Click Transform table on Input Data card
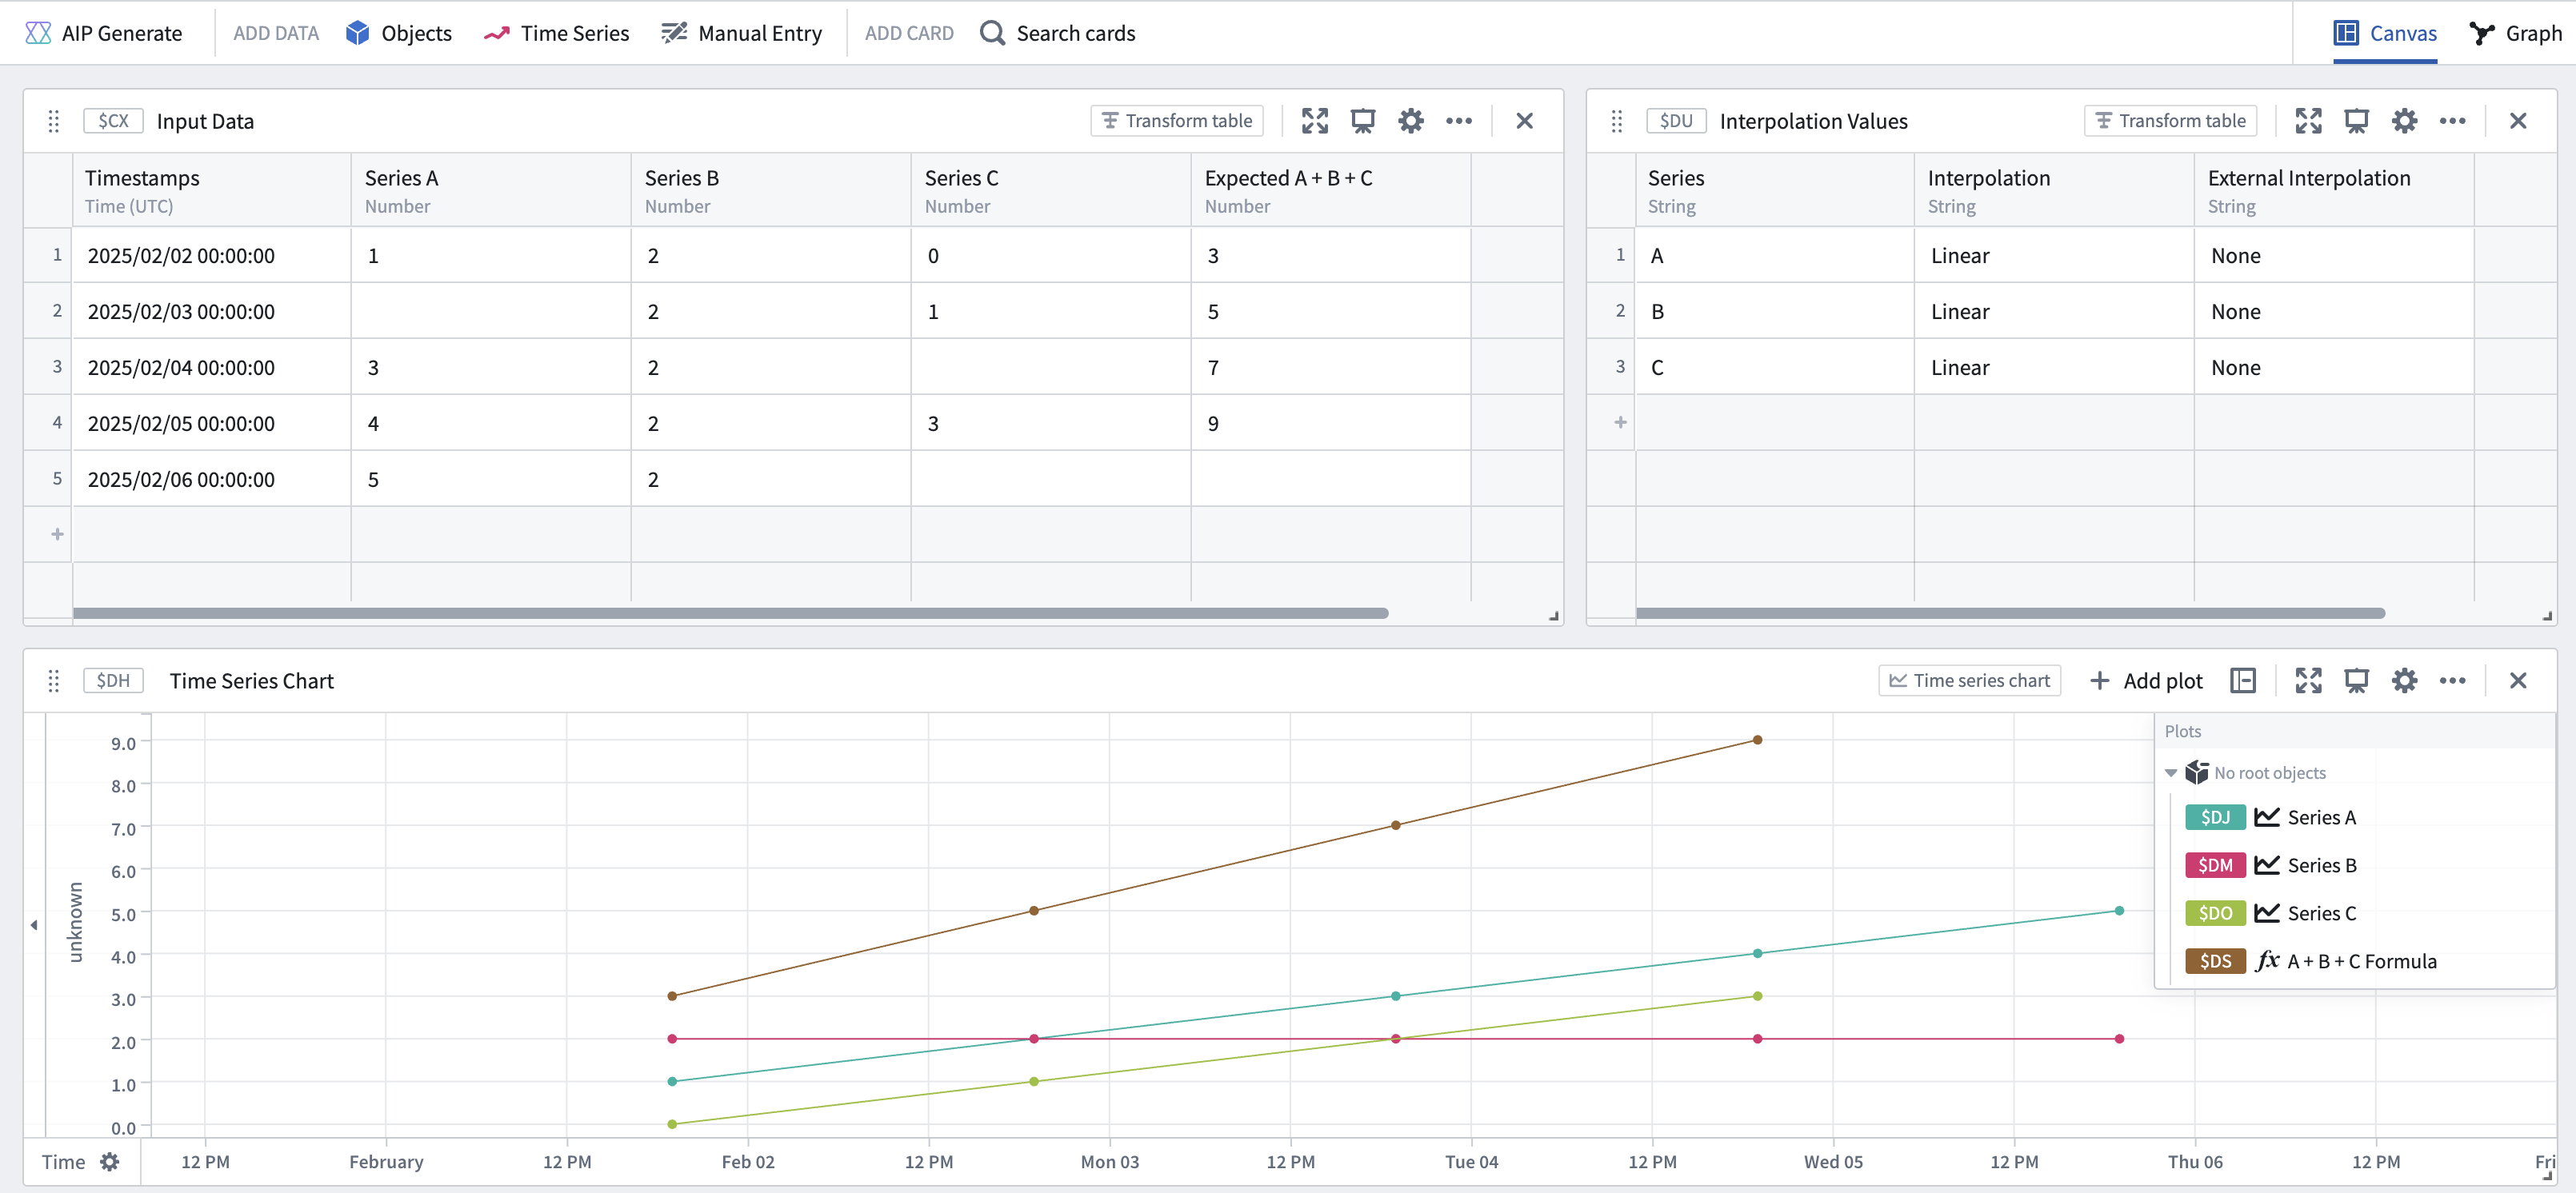The height and width of the screenshot is (1193, 2576). (x=1177, y=121)
